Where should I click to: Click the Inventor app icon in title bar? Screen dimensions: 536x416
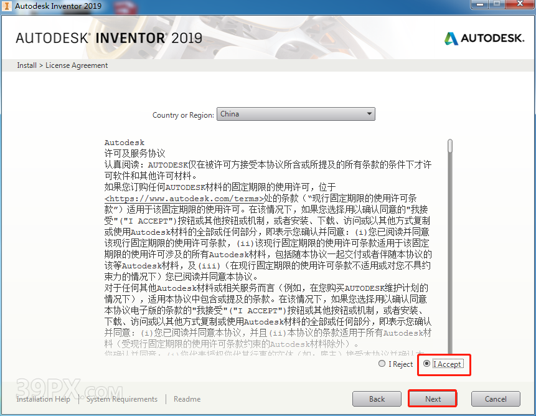[x=6, y=6]
